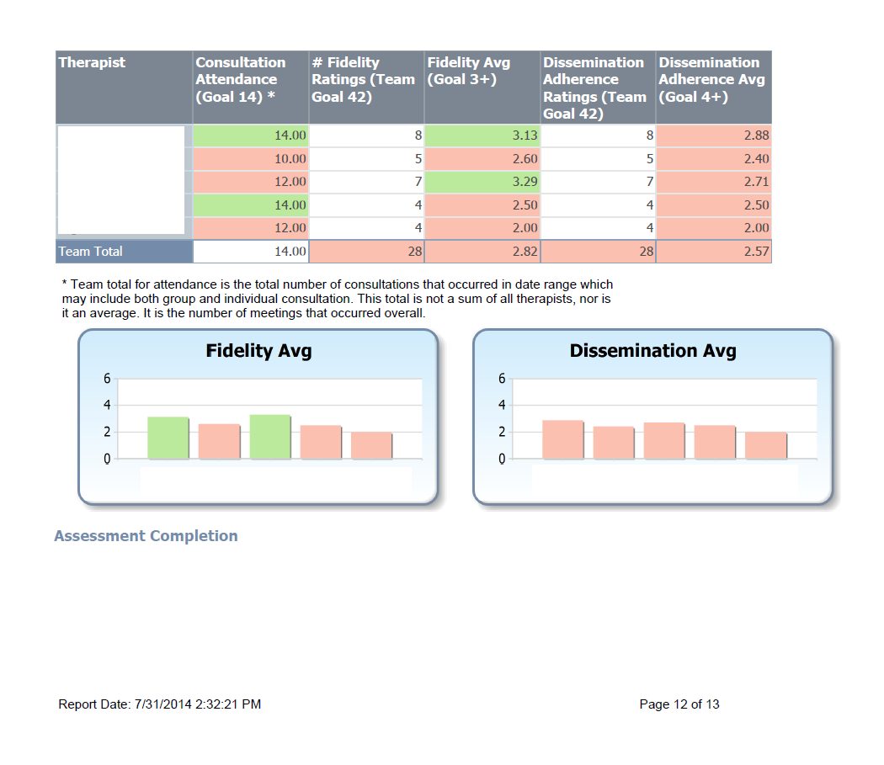Viewport: 884px width, 765px height.
Task: Select the Fidelity Avg chart title
Action: coord(258,351)
